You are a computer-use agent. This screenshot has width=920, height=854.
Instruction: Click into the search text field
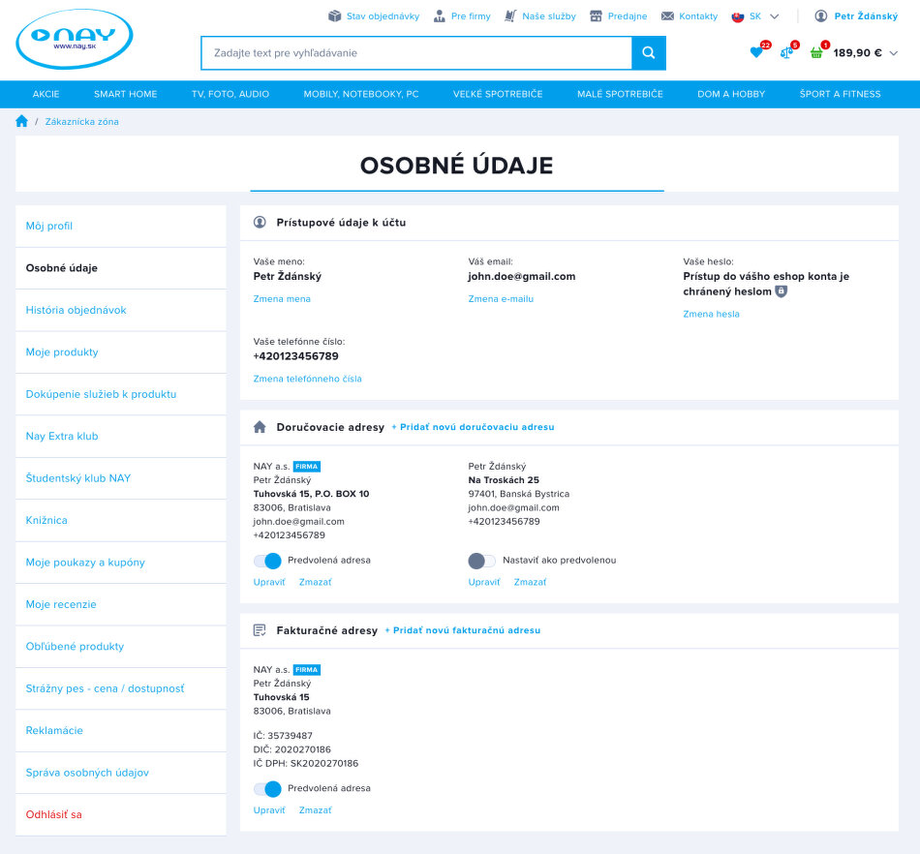click(416, 53)
